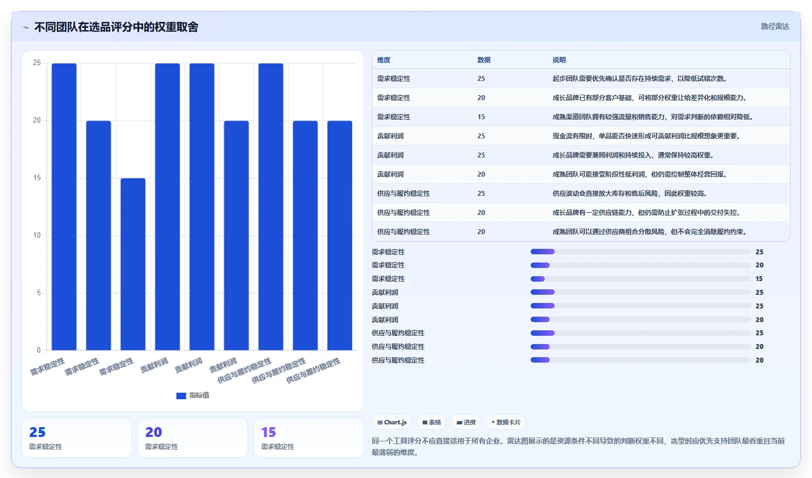Click the footer note starting 同一个工具评分
812x478 pixels.
578,446
